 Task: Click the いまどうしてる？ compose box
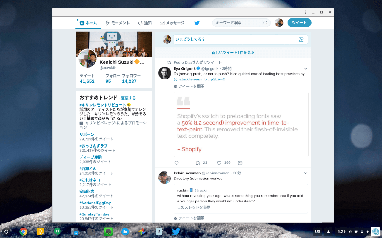click(x=241, y=39)
